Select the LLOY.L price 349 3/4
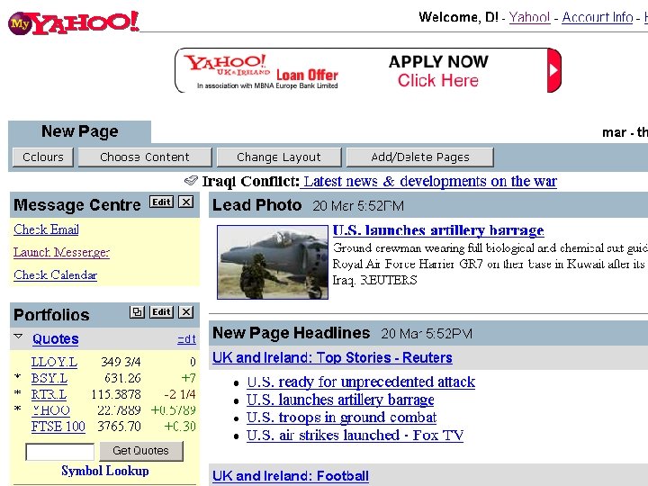648x486 pixels. click(x=121, y=362)
